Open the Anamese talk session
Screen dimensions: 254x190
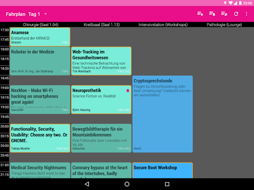[40, 37]
